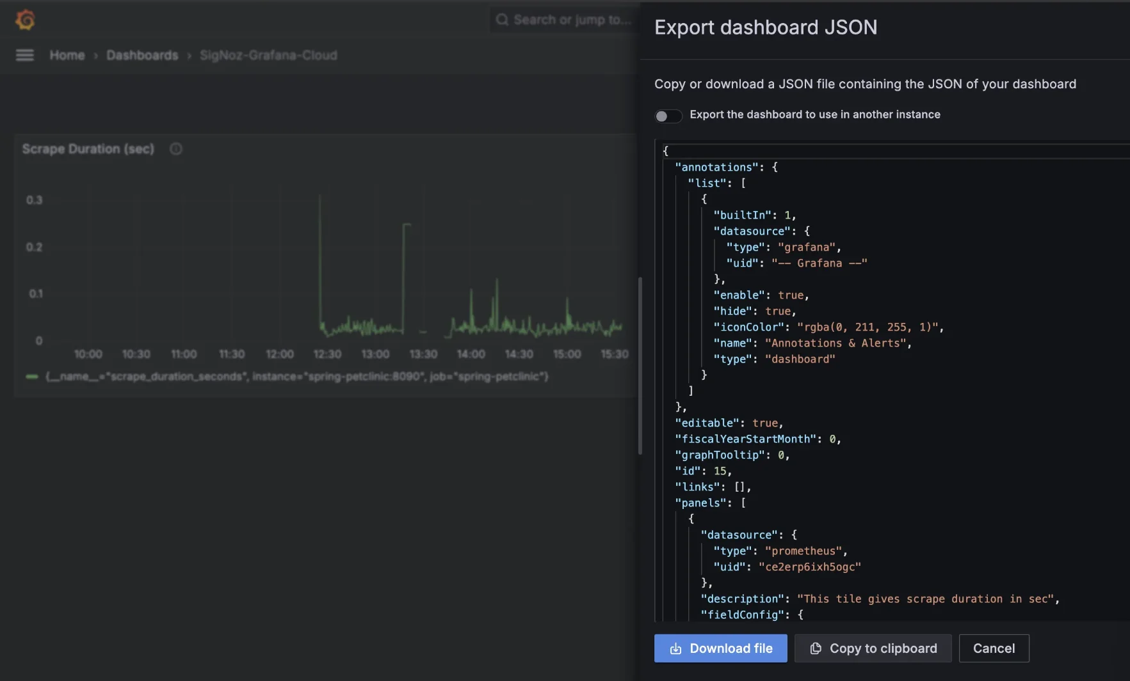Click the search magnifier icon
This screenshot has width=1130, height=681.
click(502, 20)
